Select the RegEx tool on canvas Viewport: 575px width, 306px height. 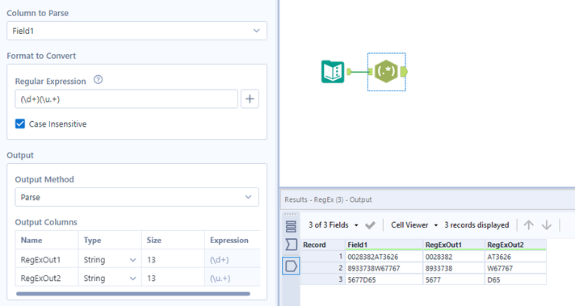coord(386,72)
